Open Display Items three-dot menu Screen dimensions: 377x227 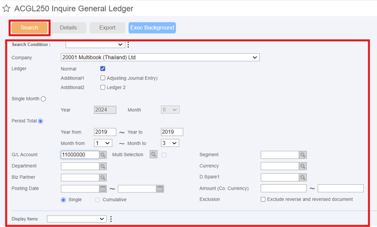pyautogui.click(x=111, y=219)
